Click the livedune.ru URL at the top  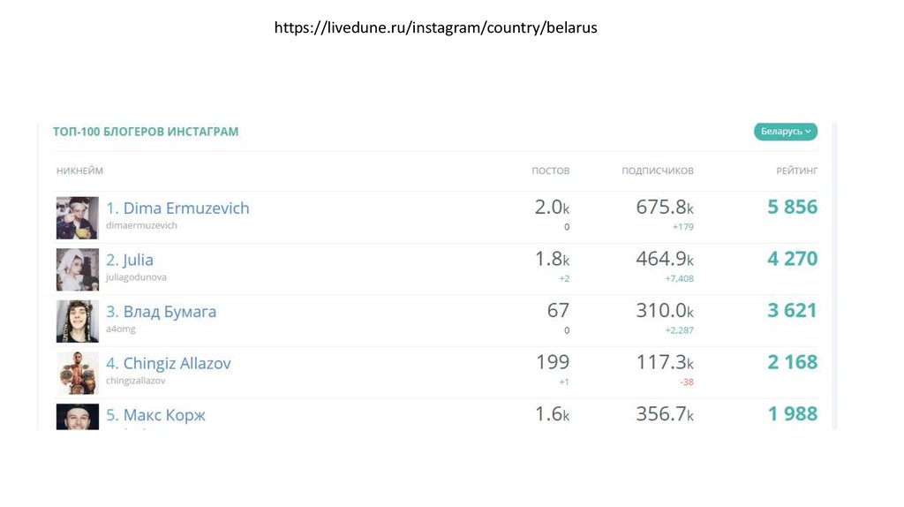pos(435,28)
